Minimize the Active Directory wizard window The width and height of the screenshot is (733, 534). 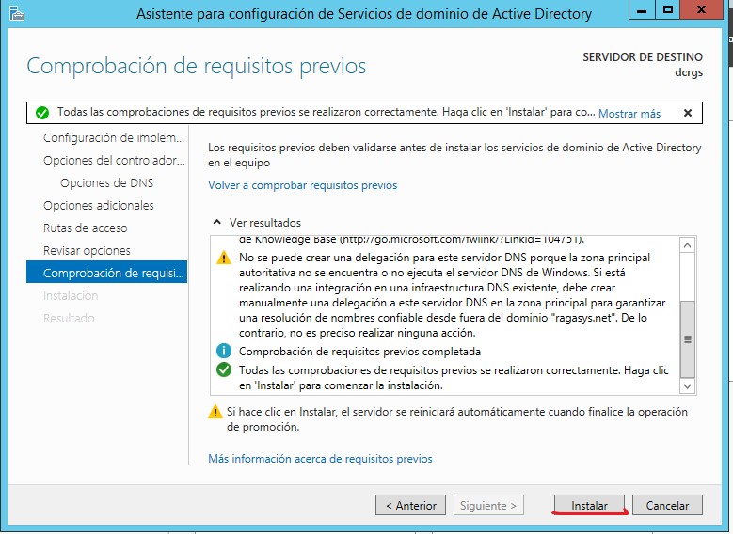(642, 9)
